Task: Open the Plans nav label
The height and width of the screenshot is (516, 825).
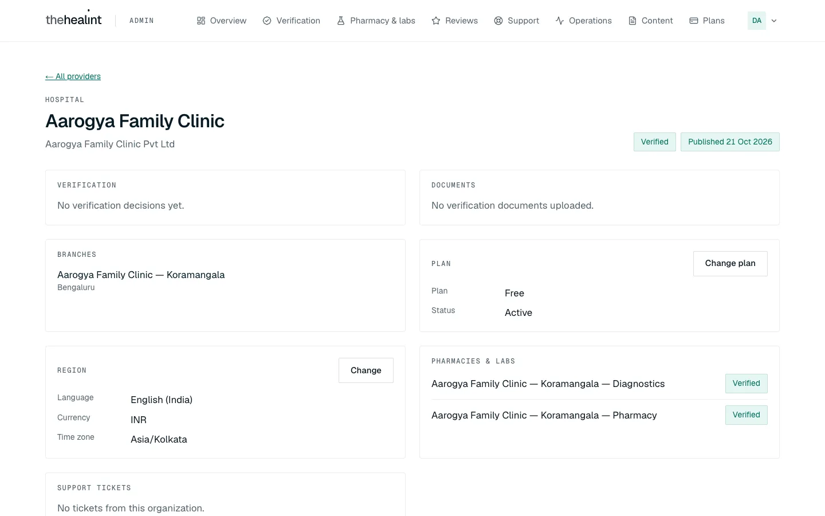Action: [x=714, y=21]
